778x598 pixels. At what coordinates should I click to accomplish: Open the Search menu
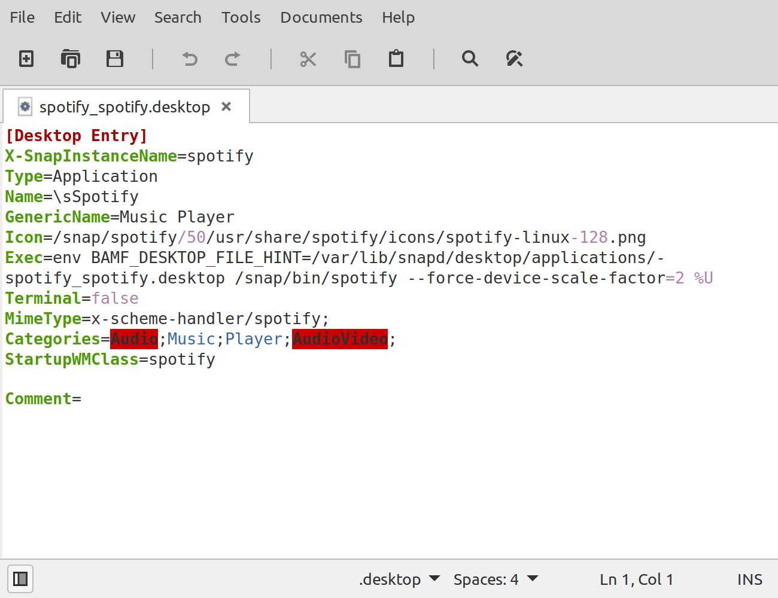coord(178,17)
